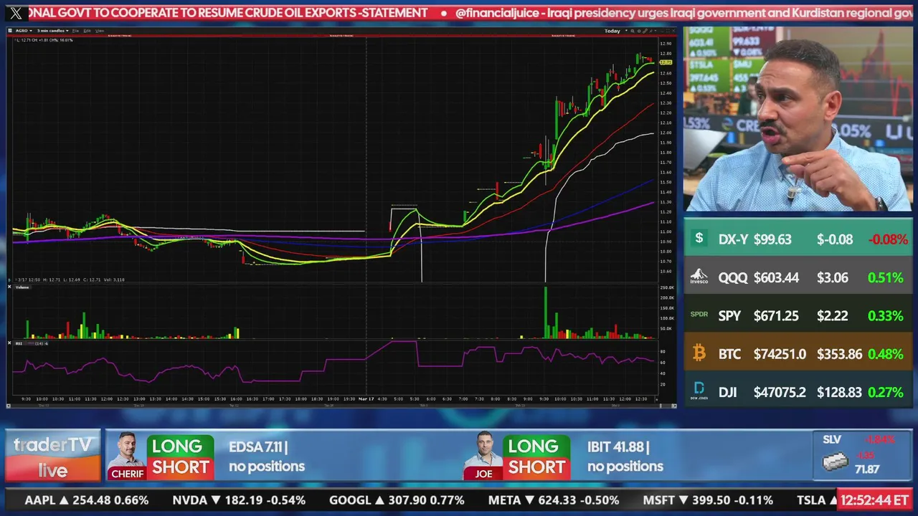Click the SPDR logo beside SPY
The image size is (918, 516).
(x=699, y=315)
